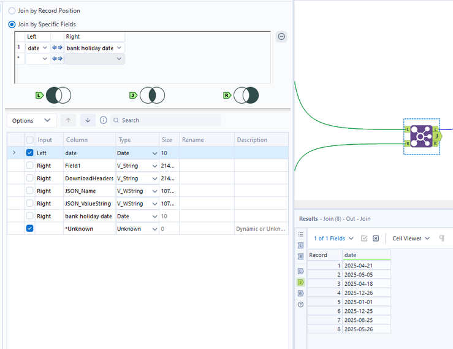Uncheck the *Unknown row checkbox
Screen dimensions: 453x349
(x=30, y=228)
